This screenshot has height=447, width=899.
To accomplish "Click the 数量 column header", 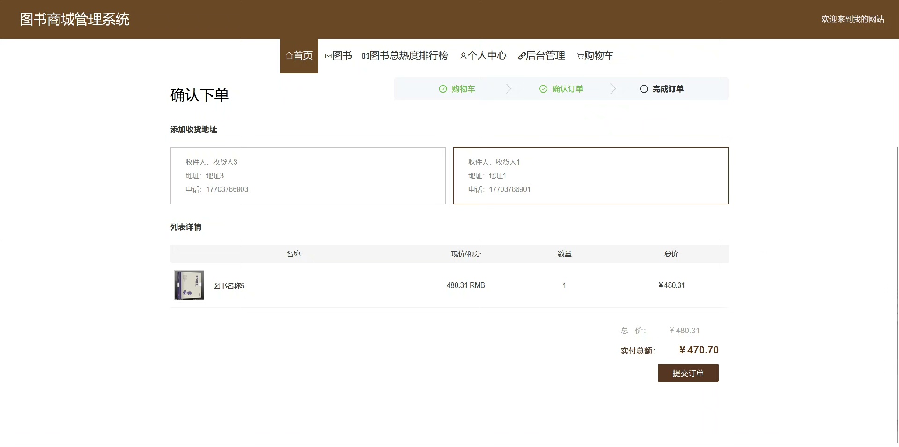I will tap(564, 254).
